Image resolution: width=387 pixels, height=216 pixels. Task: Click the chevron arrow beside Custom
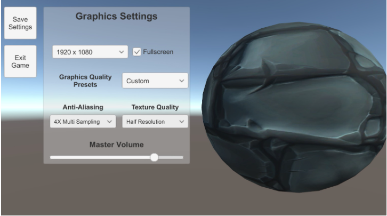[182, 81]
